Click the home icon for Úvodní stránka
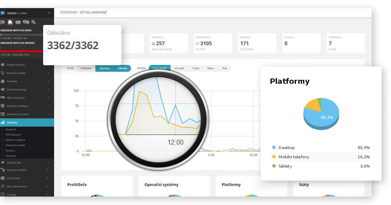 click(2, 64)
